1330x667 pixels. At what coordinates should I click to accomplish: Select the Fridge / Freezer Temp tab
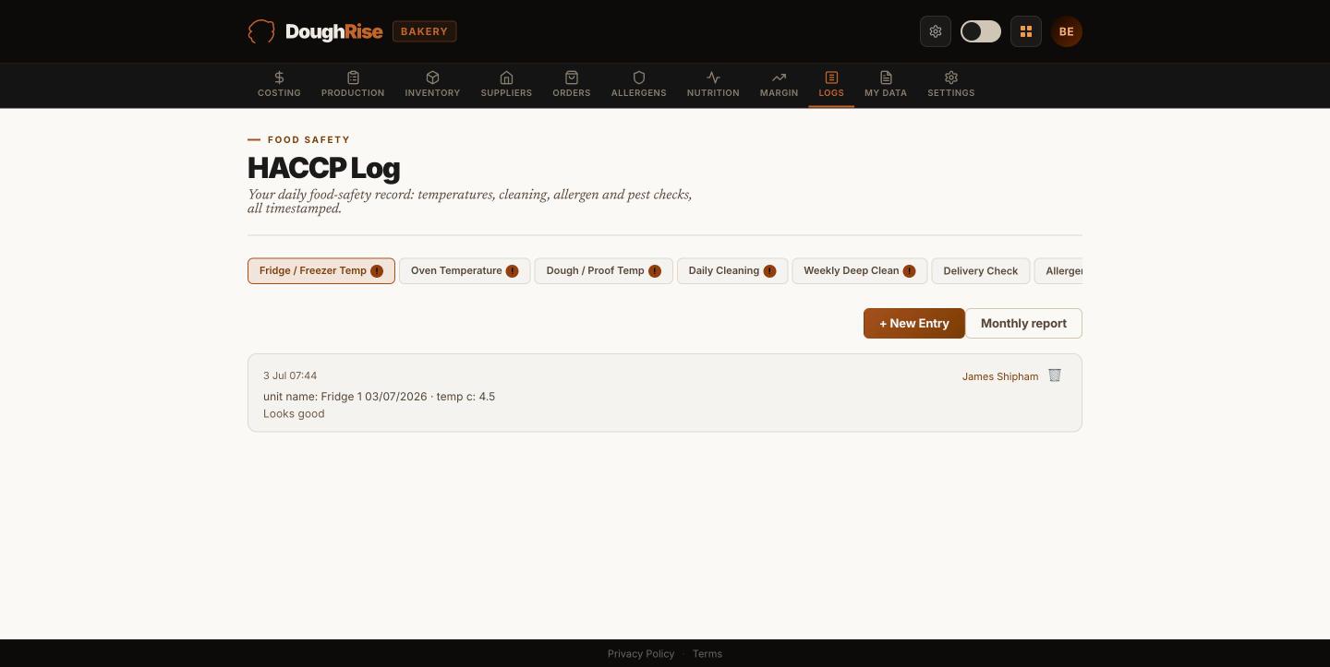pos(321,271)
